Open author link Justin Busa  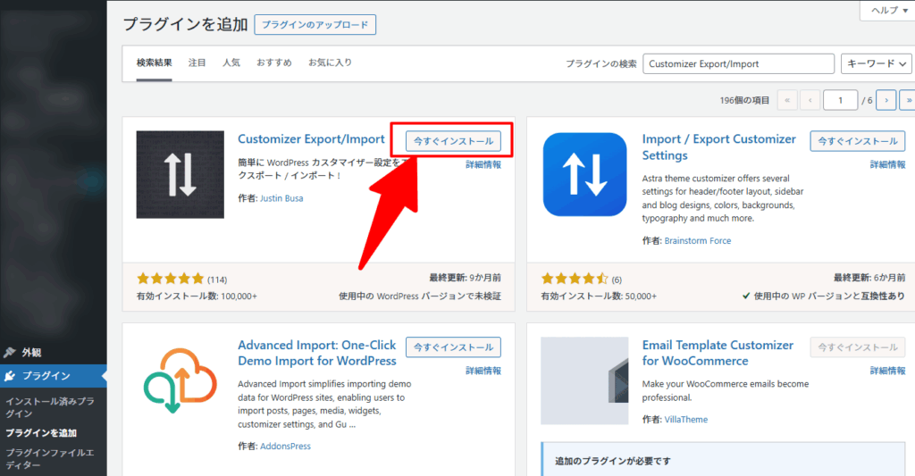point(281,198)
